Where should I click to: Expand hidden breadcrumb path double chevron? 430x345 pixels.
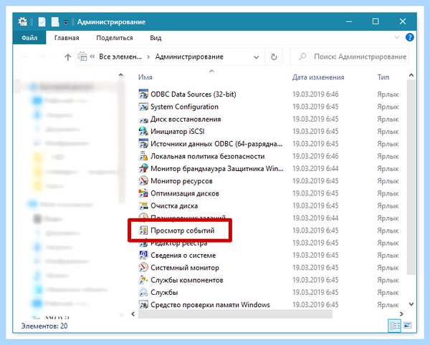(92, 57)
